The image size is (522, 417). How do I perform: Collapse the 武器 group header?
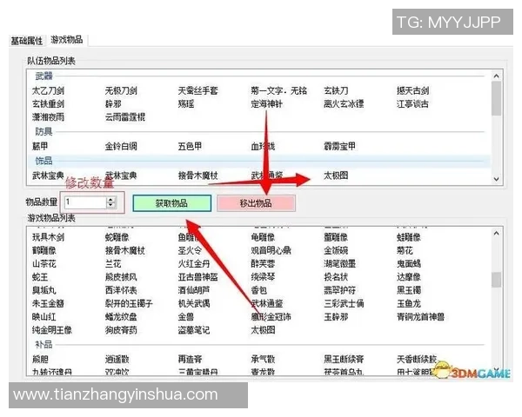point(44,76)
